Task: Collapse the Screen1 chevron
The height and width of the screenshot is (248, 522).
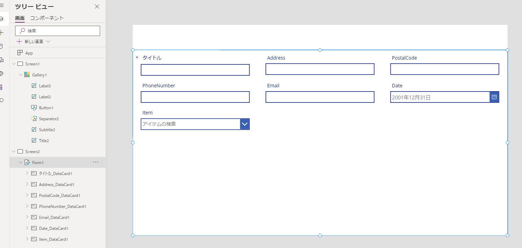Action: [x=14, y=64]
